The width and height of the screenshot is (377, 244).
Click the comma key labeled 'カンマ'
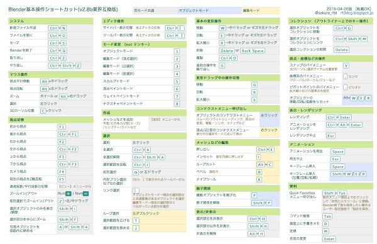coord(345,77)
